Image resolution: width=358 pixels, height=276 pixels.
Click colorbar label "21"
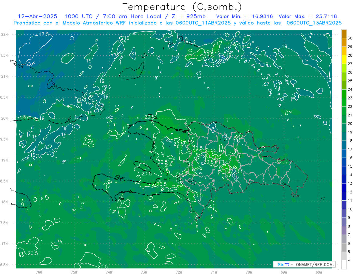[351, 115]
